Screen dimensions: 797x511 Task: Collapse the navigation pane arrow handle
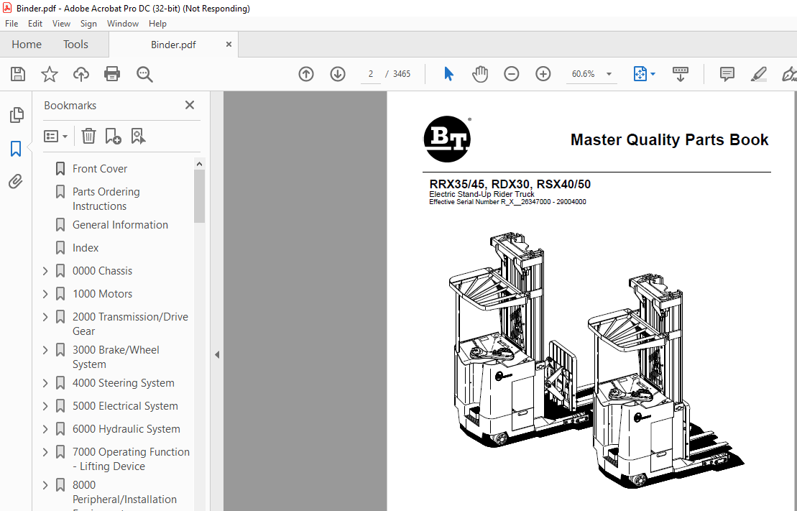217,354
